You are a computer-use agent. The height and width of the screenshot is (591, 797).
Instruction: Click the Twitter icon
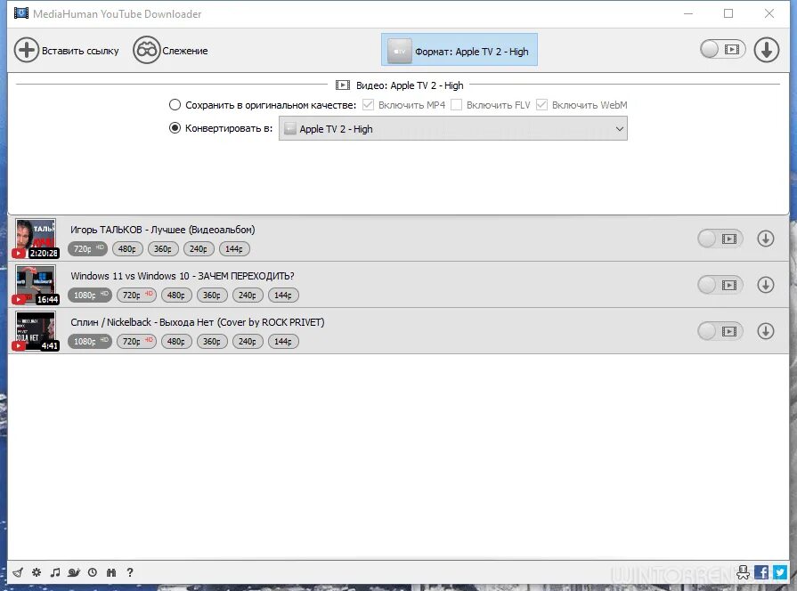coord(780,572)
